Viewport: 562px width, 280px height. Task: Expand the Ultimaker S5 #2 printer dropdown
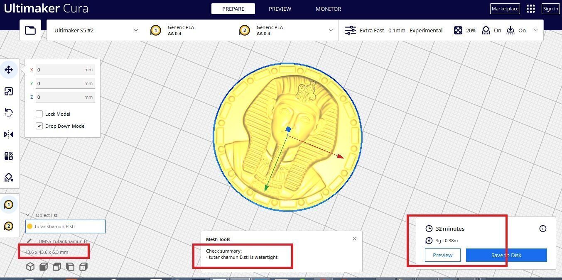pos(136,30)
